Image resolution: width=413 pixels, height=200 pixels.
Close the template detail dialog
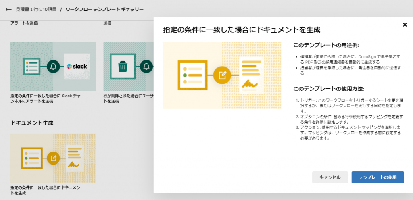coord(405,25)
